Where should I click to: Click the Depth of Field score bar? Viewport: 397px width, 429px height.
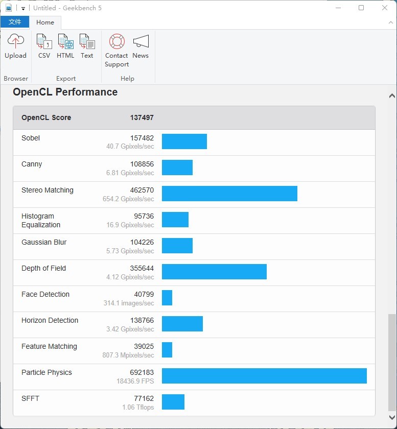point(214,272)
